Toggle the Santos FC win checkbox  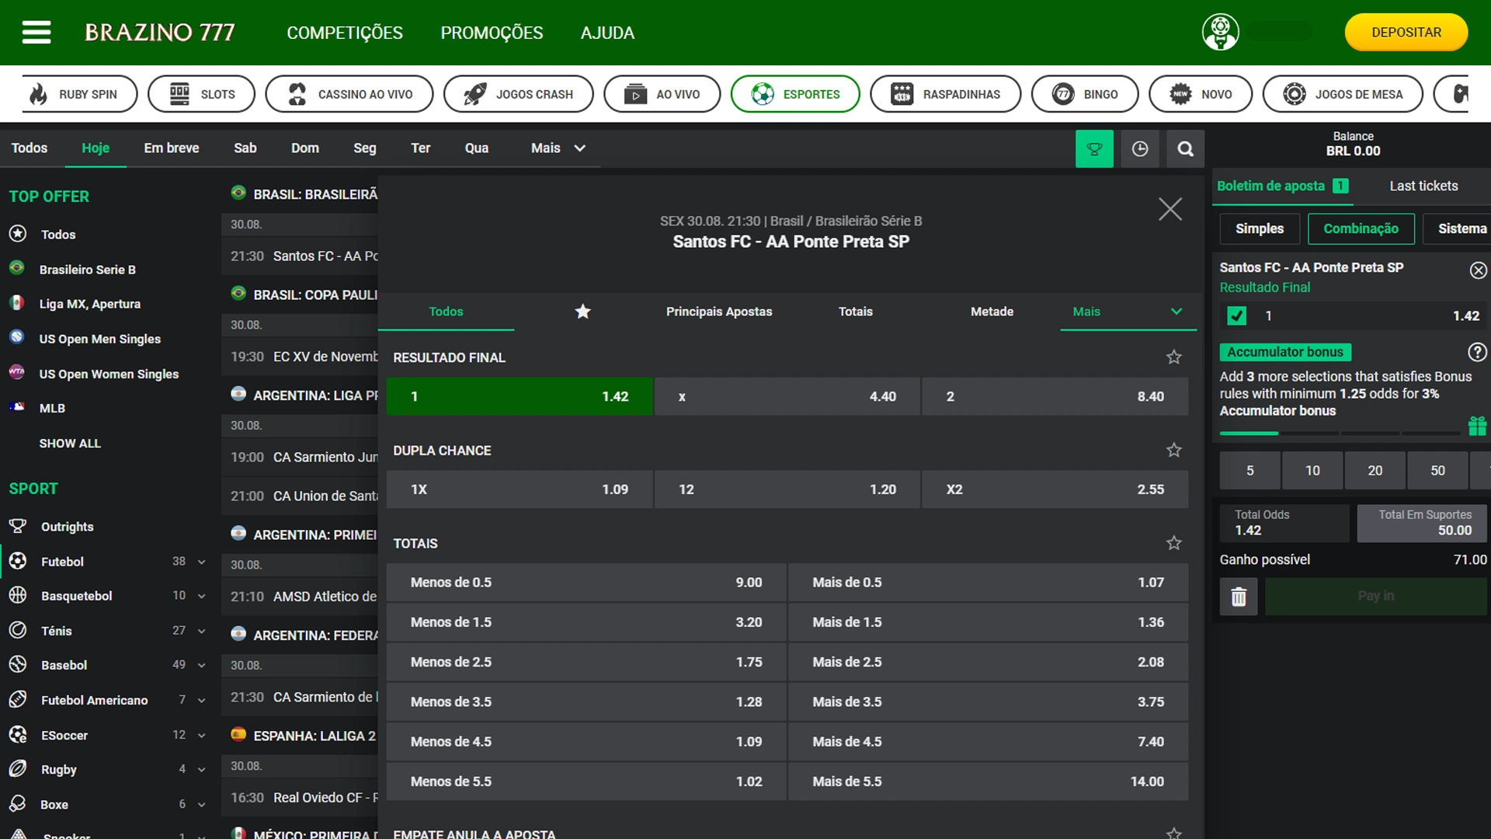[x=1236, y=315]
